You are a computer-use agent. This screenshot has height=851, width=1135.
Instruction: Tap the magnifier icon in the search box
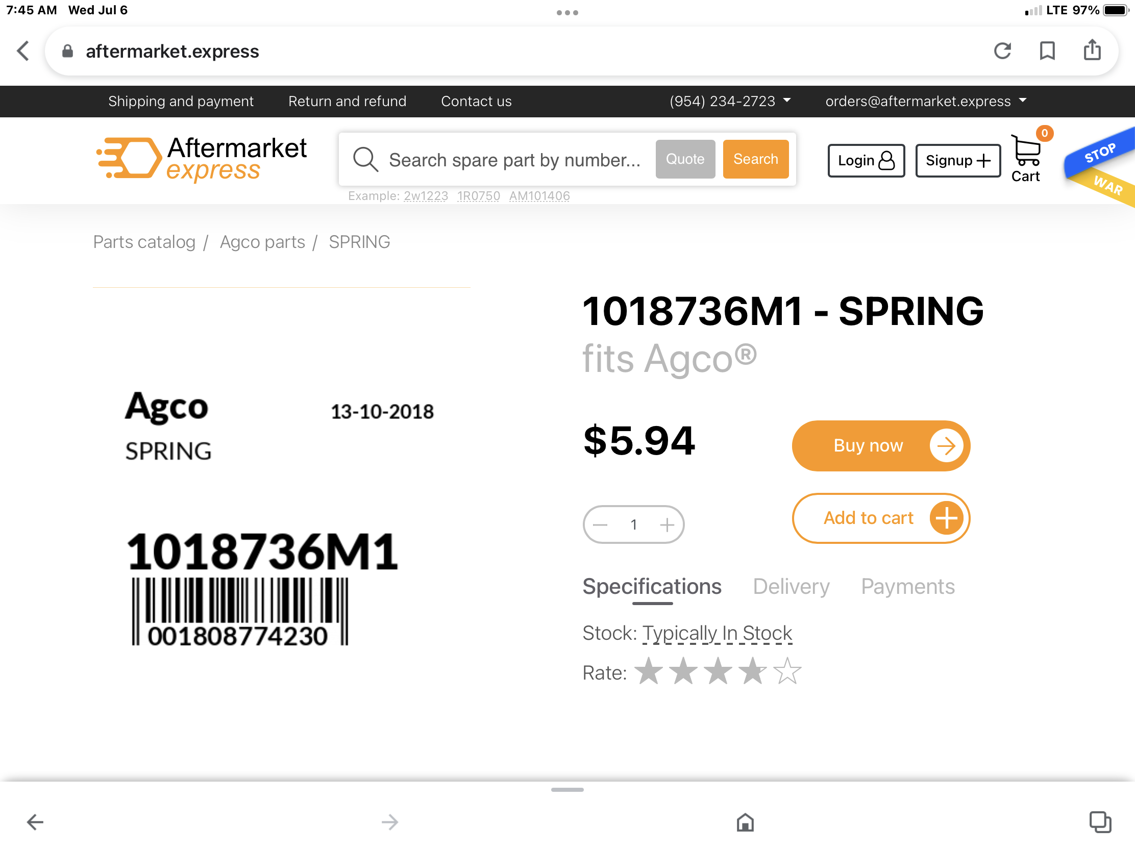[x=365, y=160]
